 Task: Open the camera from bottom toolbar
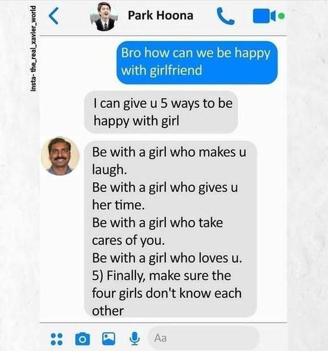pos(82,339)
